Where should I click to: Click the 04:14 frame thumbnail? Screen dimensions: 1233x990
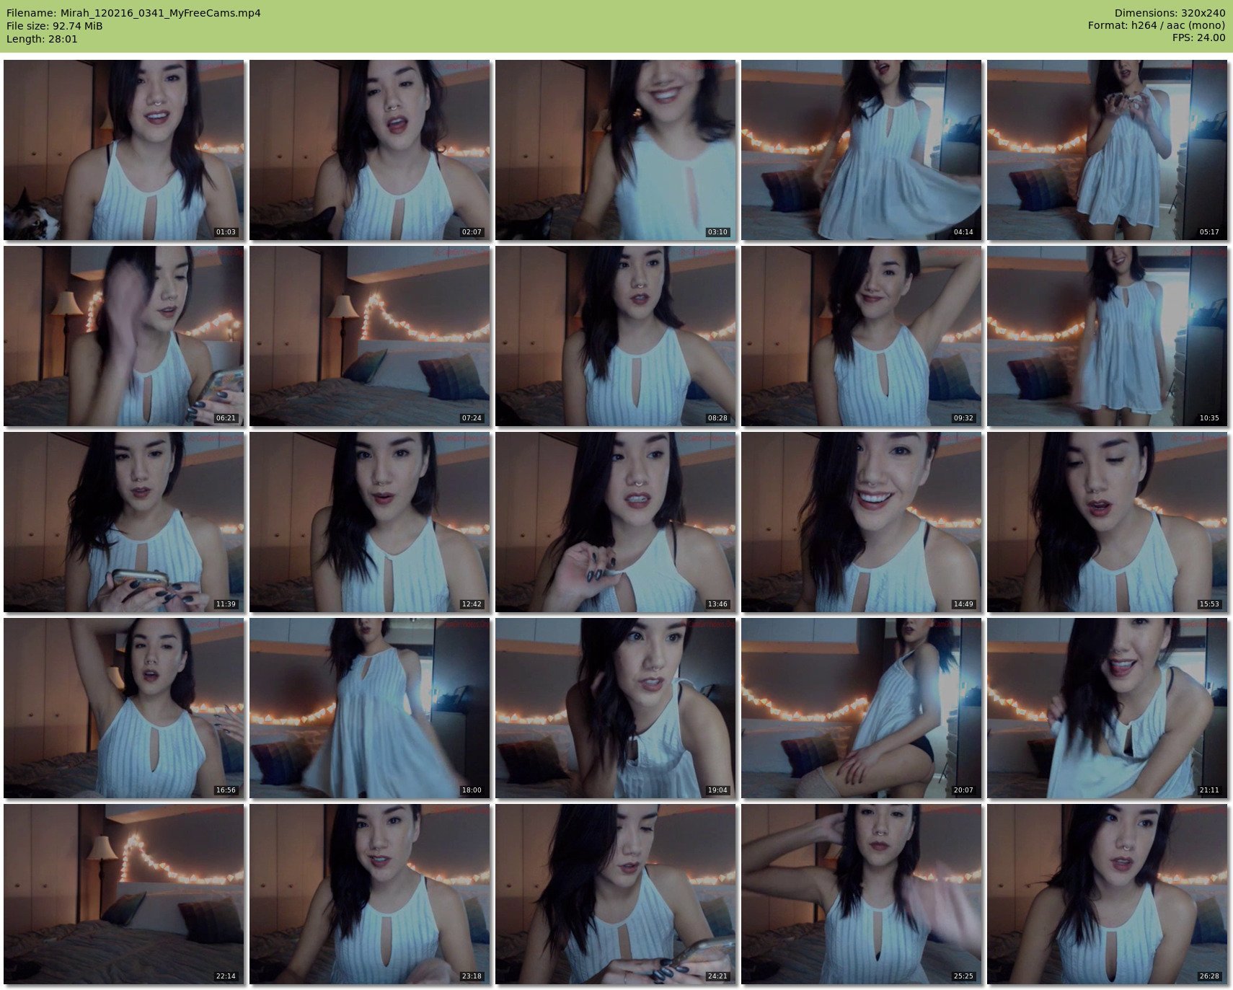pos(862,150)
